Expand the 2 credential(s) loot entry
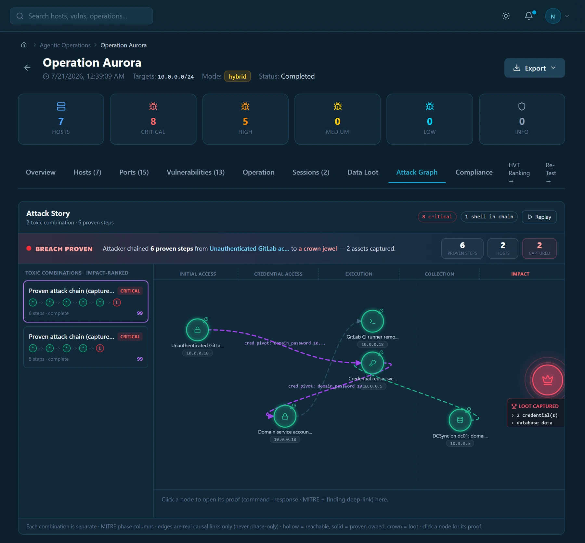 [x=535, y=415]
